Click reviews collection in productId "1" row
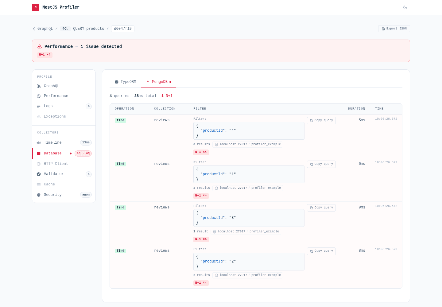 (x=162, y=164)
